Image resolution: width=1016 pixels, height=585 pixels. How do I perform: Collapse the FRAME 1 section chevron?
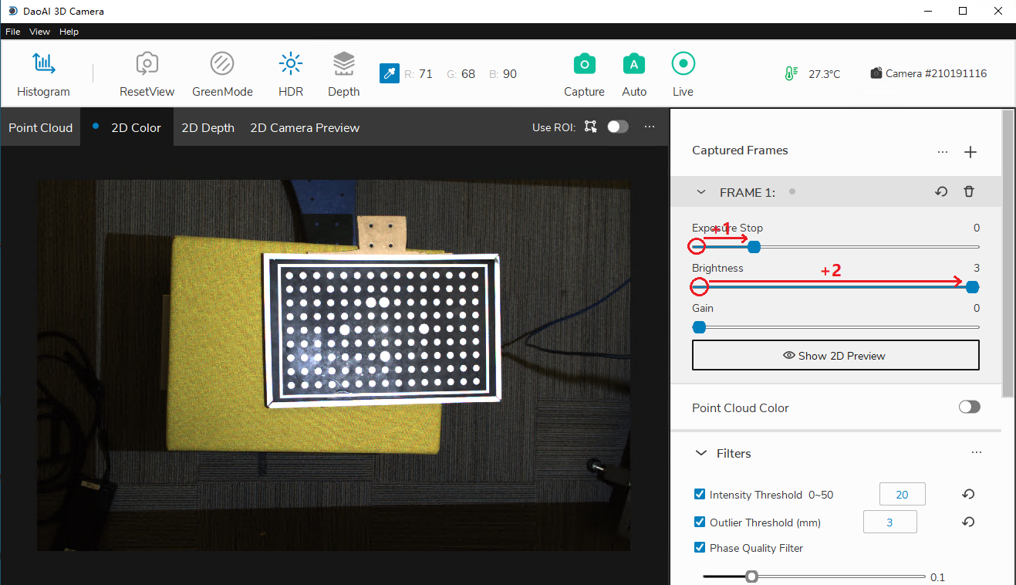[x=701, y=192]
